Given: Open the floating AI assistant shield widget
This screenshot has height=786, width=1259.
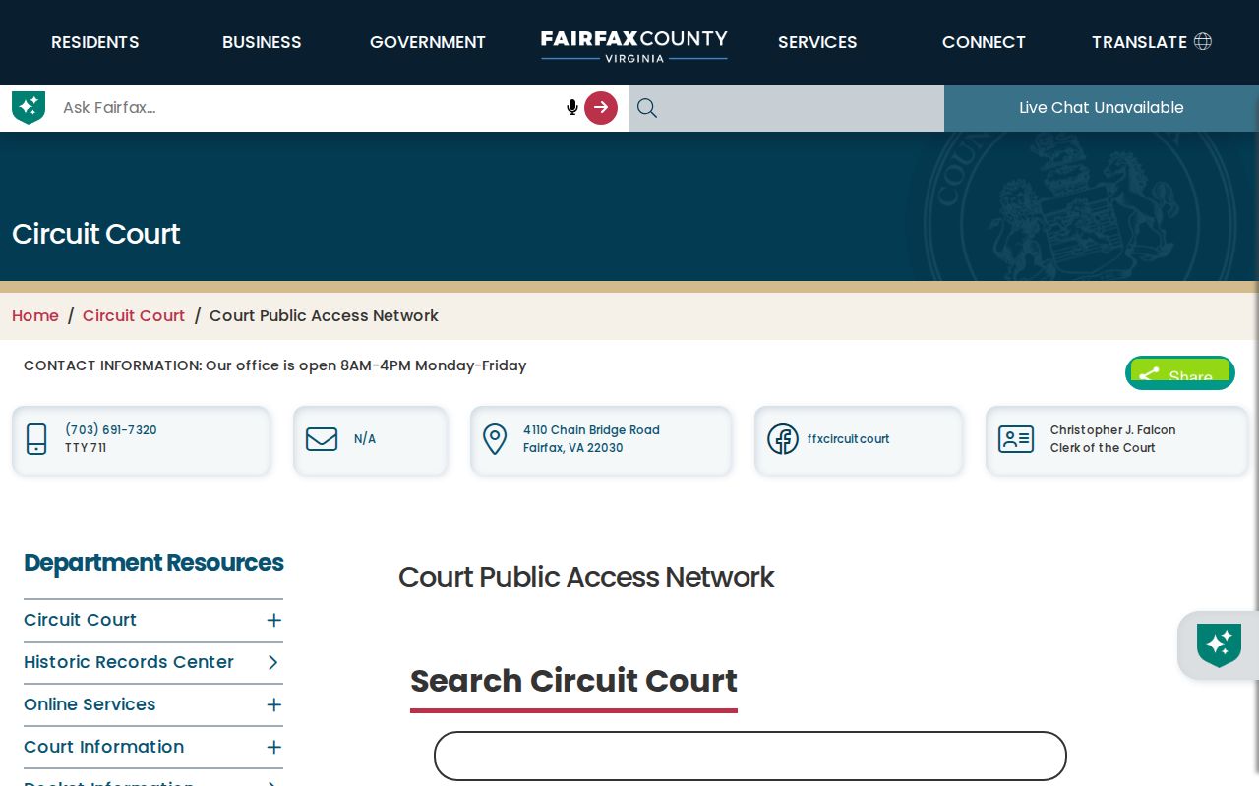Looking at the screenshot, I should pos(1219,646).
